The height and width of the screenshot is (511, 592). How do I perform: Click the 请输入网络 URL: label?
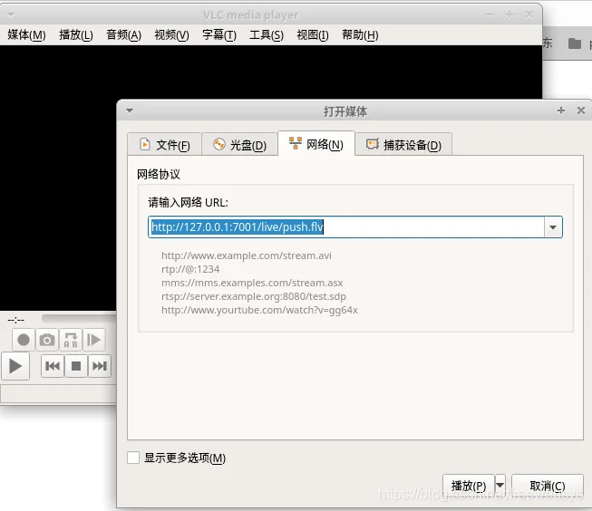tap(188, 203)
